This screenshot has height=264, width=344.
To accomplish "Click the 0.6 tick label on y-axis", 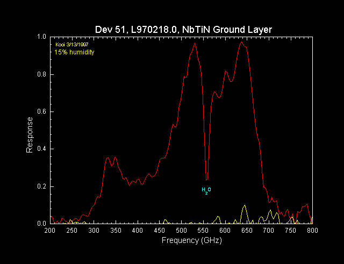I will pyautogui.click(x=41, y=112).
